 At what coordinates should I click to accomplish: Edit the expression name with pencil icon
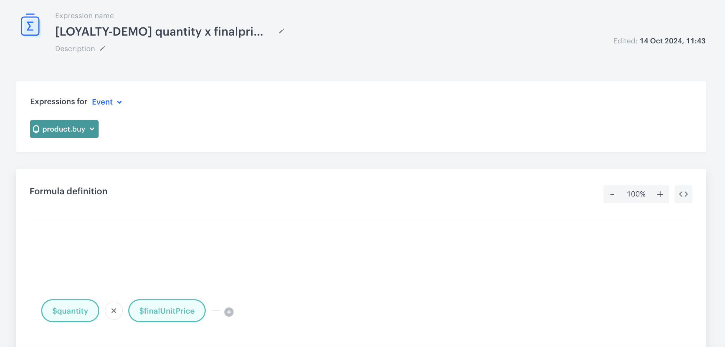281,31
